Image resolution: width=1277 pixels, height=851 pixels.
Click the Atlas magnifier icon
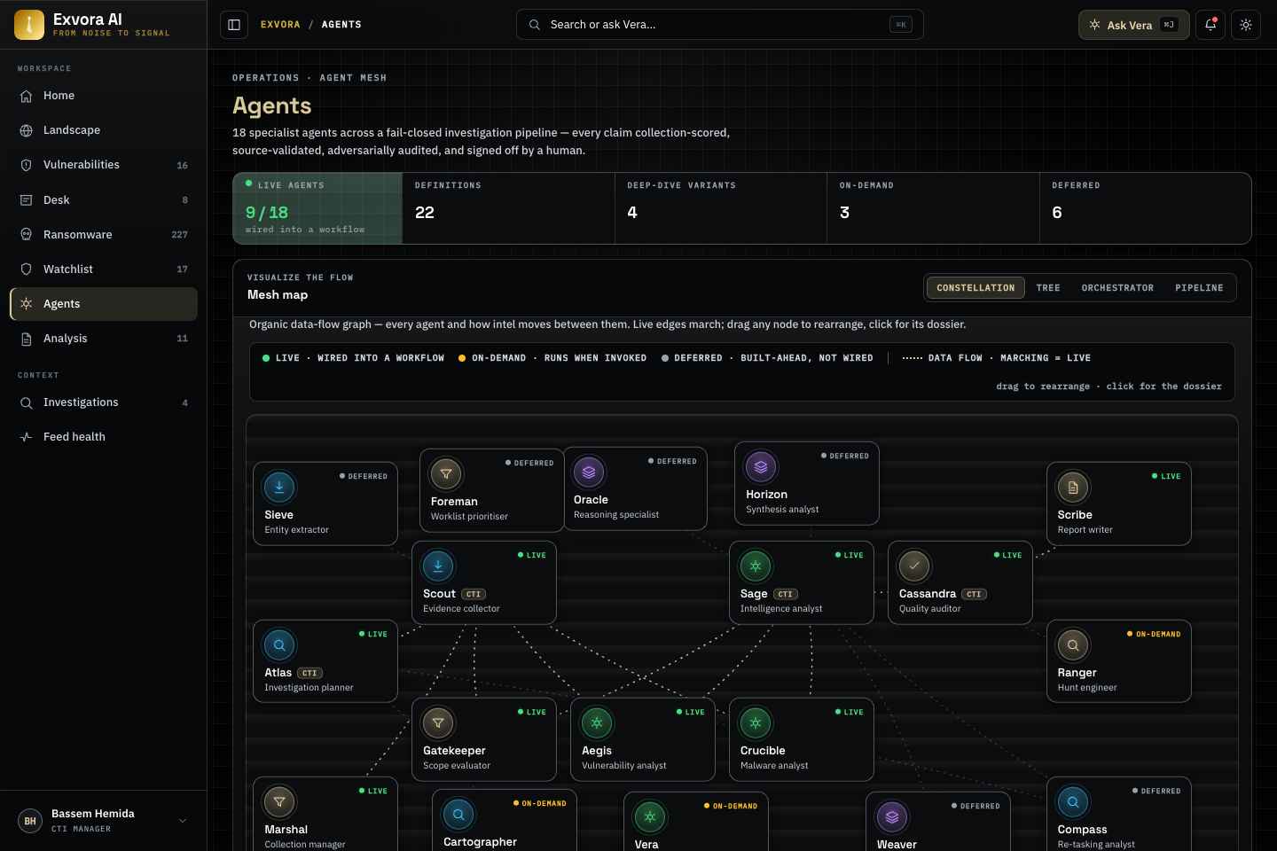coord(279,644)
